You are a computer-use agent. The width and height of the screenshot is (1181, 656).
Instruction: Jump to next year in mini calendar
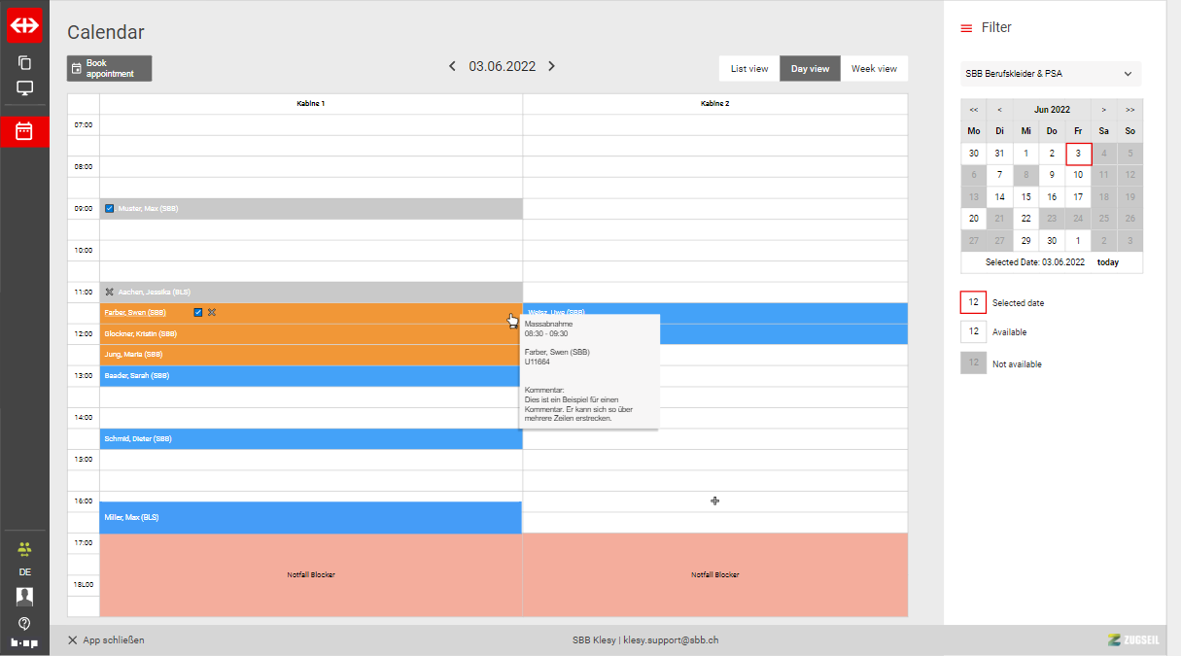pyautogui.click(x=1129, y=110)
